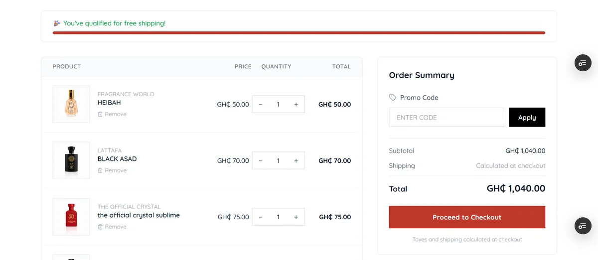The width and height of the screenshot is (598, 260).
Task: Select the FRAGRANCE WORLD brand label
Action: point(126,94)
